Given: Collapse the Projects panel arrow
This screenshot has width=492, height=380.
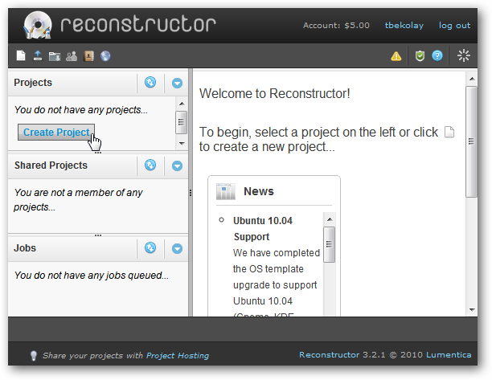Looking at the screenshot, I should point(177,83).
